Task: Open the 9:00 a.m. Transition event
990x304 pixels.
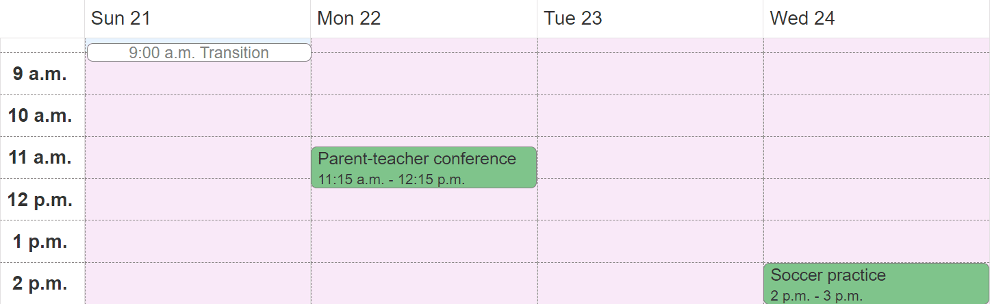Action: (199, 53)
